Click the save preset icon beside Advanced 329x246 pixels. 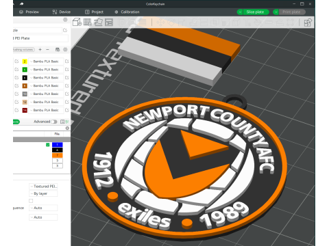(x=62, y=122)
